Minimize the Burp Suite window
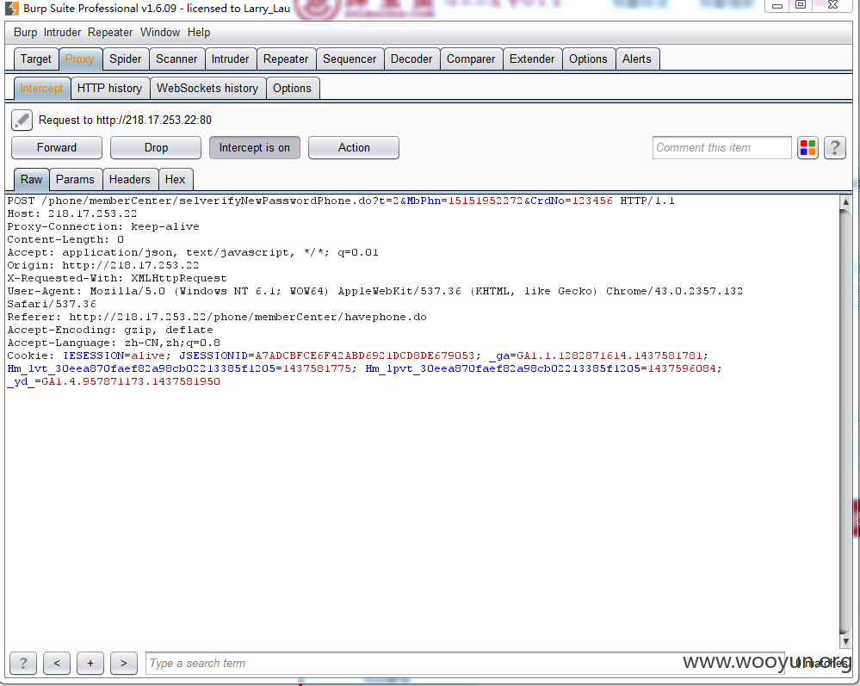Viewport: 860px width, 686px height. (777, 5)
